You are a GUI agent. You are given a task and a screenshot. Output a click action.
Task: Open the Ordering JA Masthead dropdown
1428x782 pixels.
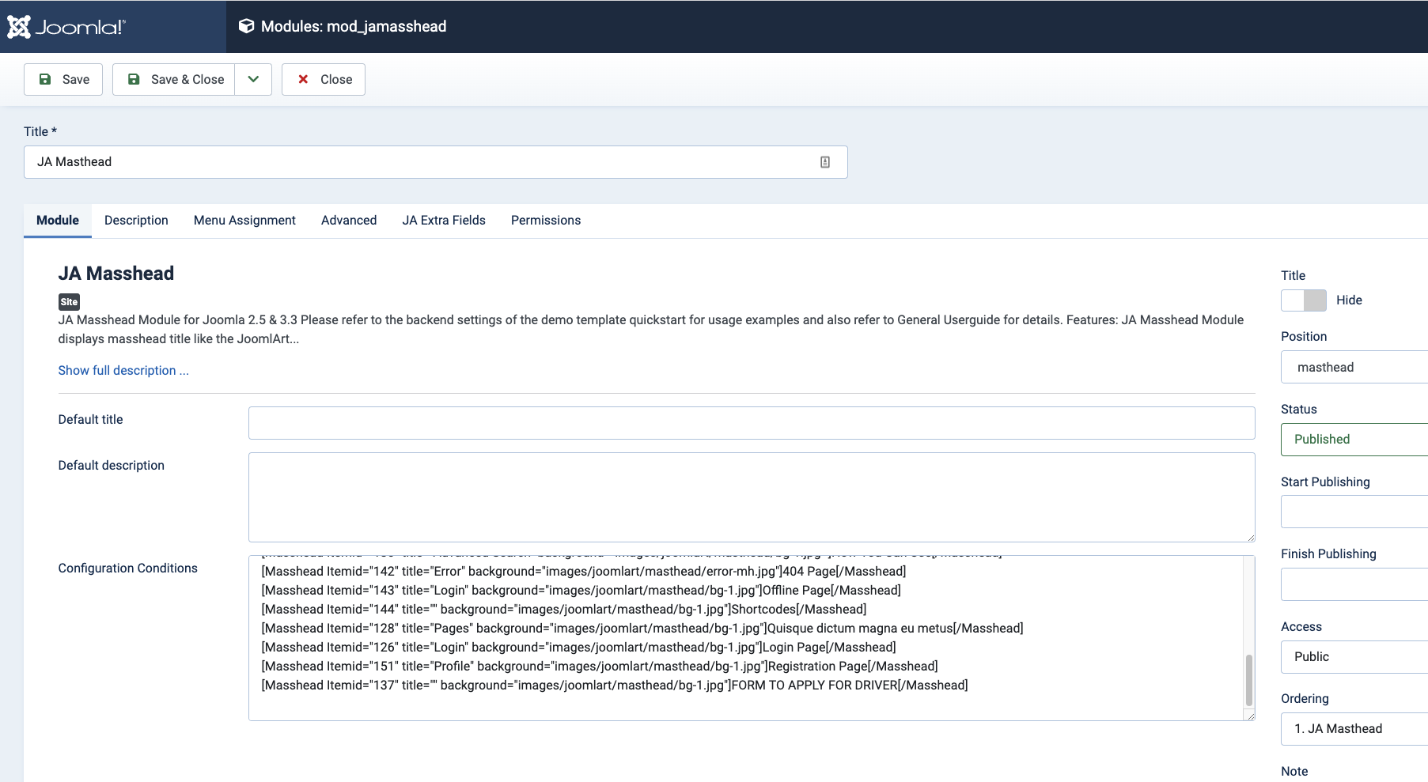click(x=1354, y=729)
